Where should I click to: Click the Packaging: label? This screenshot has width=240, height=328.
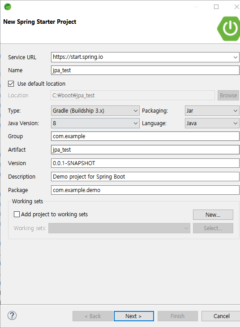point(155,111)
